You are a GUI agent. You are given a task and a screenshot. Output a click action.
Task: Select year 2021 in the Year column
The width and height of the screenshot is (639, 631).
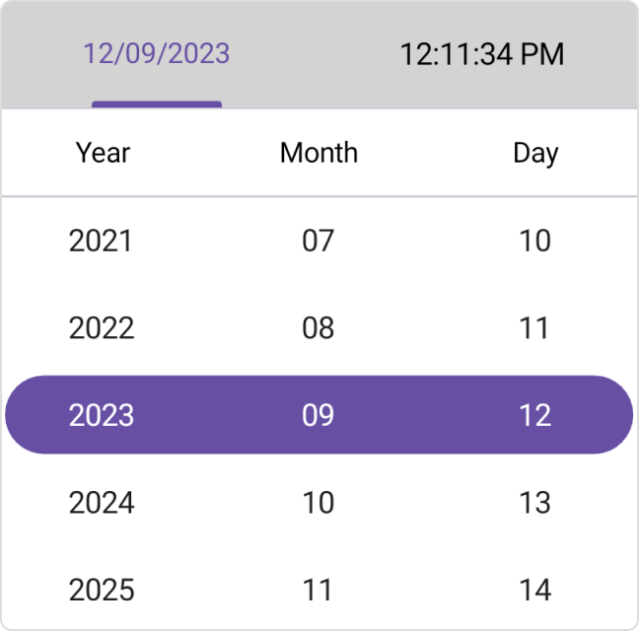101,241
